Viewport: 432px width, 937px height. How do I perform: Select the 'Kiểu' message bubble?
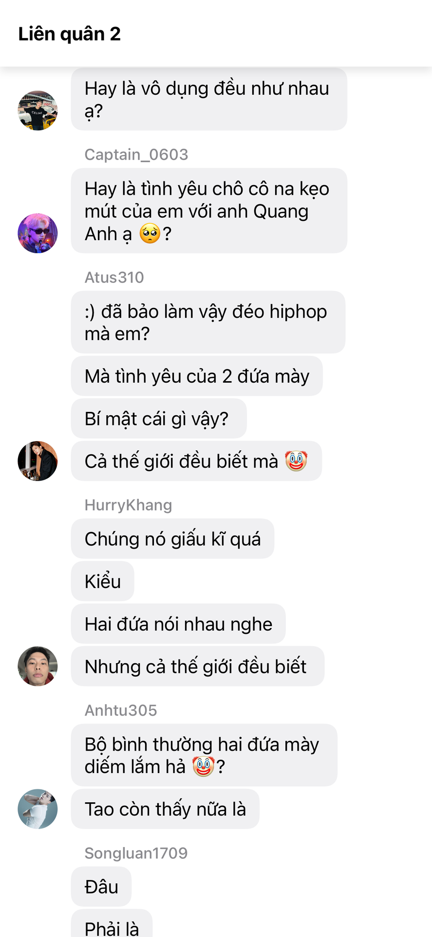click(x=103, y=581)
